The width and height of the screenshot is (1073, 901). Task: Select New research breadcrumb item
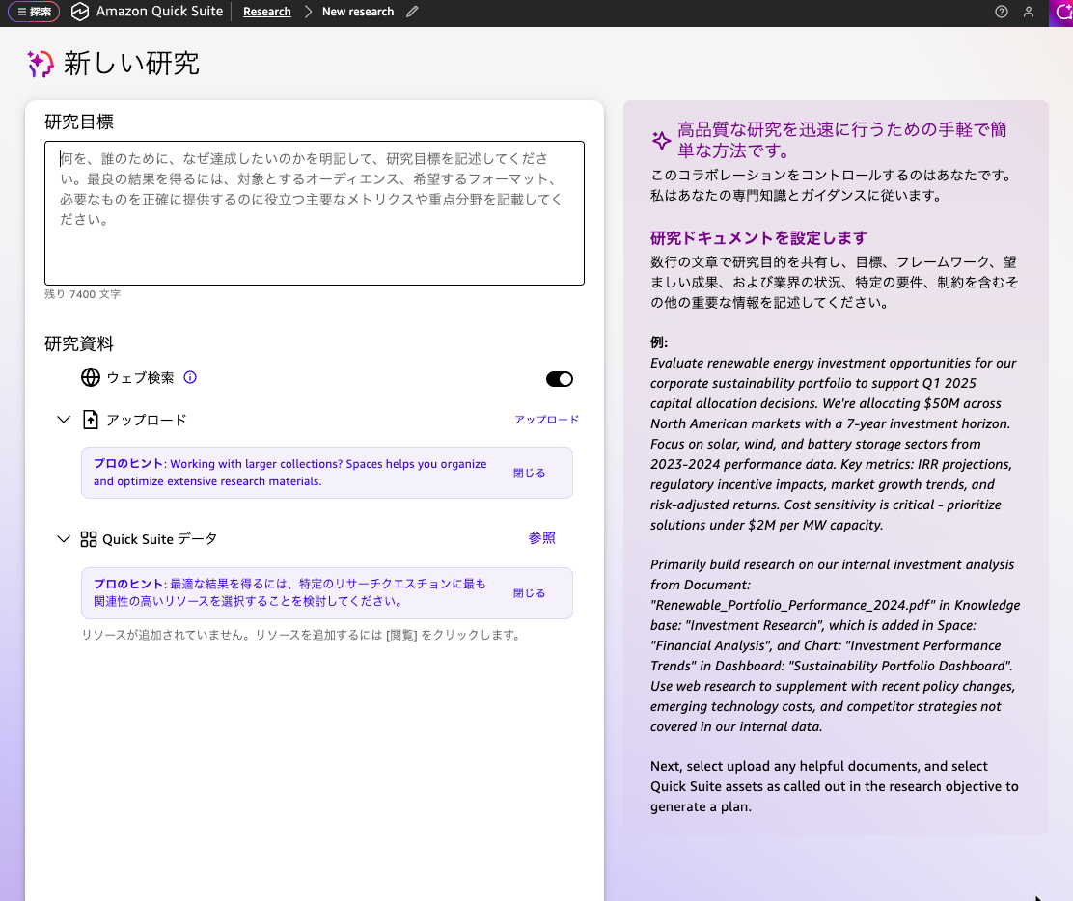[358, 12]
